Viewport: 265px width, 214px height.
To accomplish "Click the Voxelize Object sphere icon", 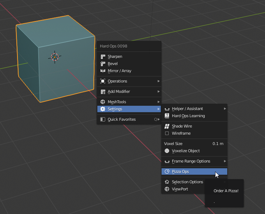I will pos(167,151).
